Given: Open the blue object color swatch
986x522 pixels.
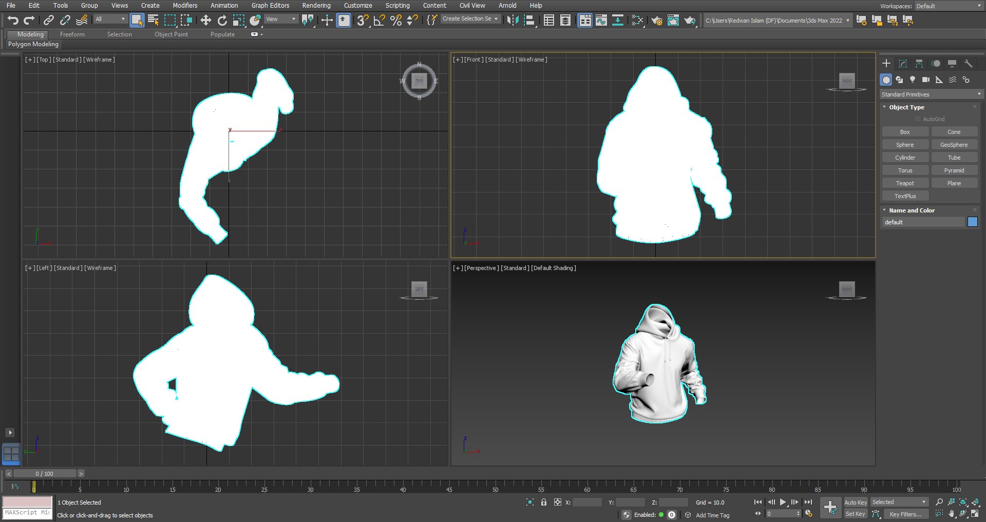Looking at the screenshot, I should [x=973, y=222].
